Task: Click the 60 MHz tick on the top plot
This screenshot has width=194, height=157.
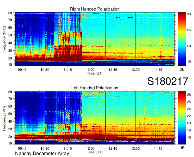Action: [x=10, y=28]
